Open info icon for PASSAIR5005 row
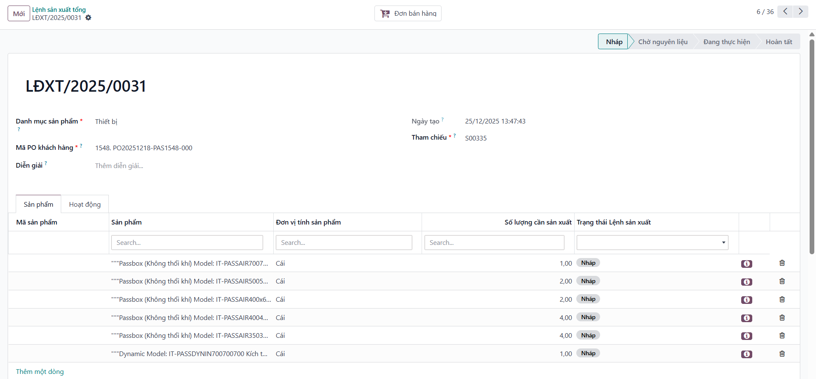Image resolution: width=816 pixels, height=379 pixels. tap(747, 282)
